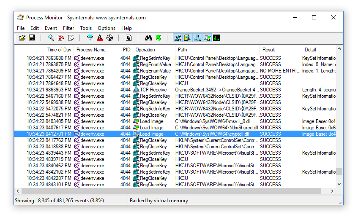Click the Highlight icon with red underline

[x=100, y=38]
